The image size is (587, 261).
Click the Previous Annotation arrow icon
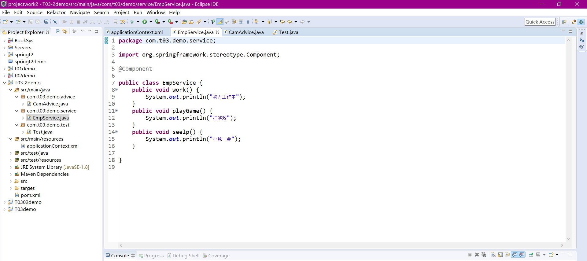(x=269, y=22)
